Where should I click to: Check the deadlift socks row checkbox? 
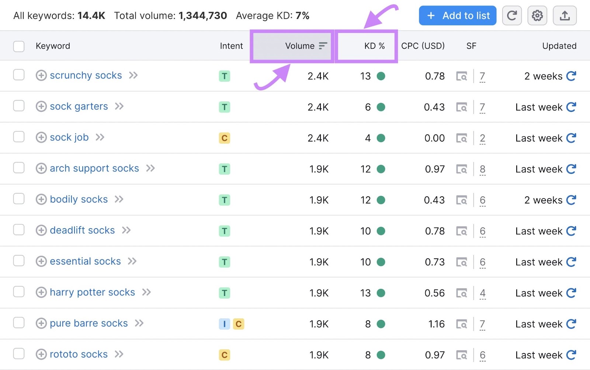click(19, 230)
